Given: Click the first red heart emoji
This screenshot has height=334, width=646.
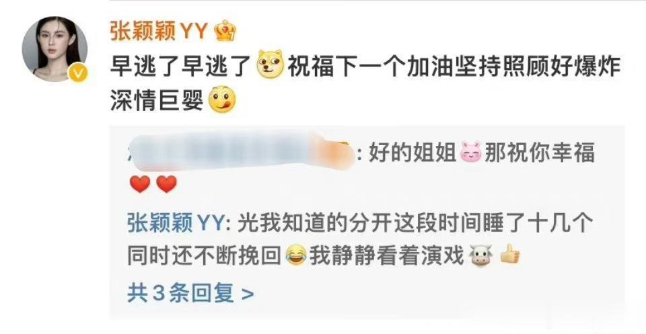Looking at the screenshot, I should tap(140, 184).
